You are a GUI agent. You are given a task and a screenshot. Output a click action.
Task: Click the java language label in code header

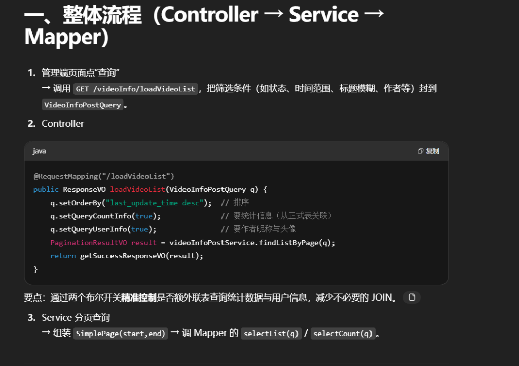(40, 151)
